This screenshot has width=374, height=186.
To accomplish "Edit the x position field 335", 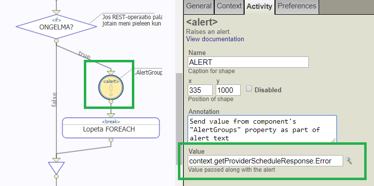I will click(200, 90).
